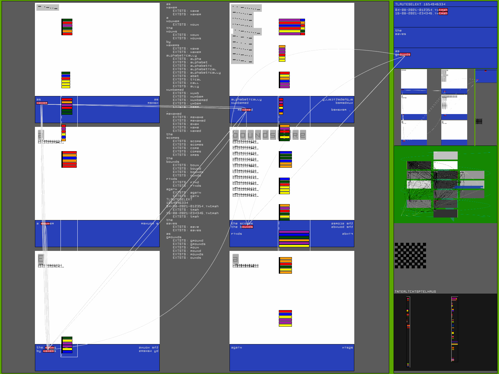Click the right color strip in the dark panel
Image resolution: width=499 pixels, height=374 pixels.
pos(455,329)
